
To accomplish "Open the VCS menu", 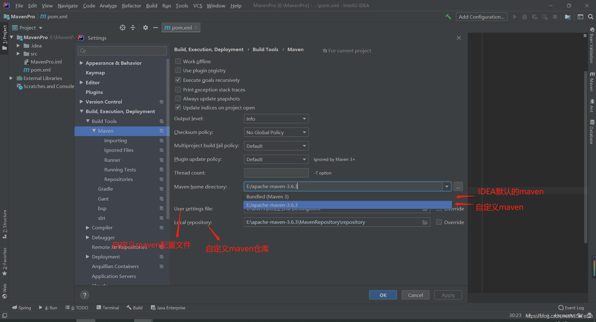I will click(x=198, y=6).
